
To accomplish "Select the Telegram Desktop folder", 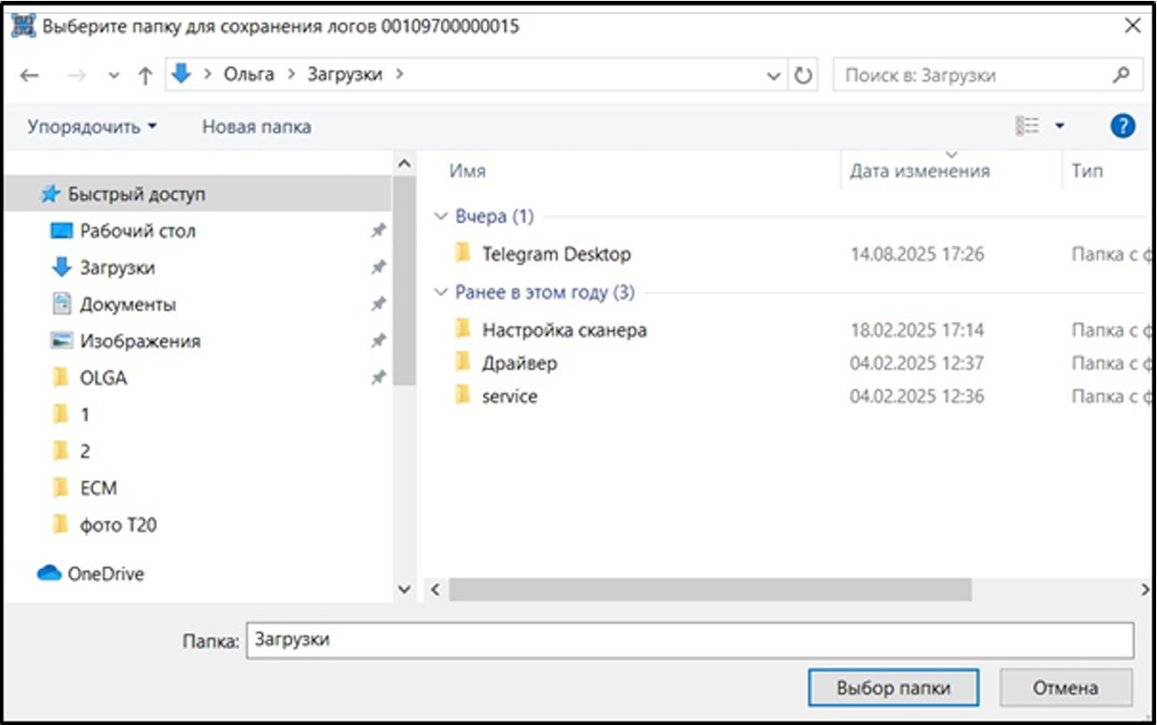I will pyautogui.click(x=556, y=254).
